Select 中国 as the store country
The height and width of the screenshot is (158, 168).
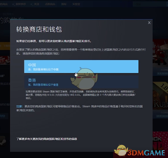point(81,67)
